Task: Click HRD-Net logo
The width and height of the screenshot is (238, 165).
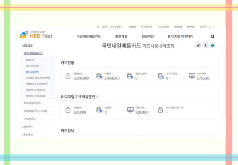Action: pos(36,35)
